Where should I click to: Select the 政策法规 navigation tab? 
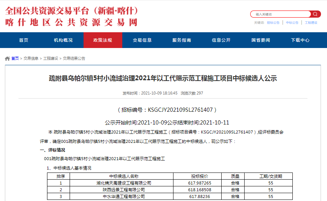click(103, 40)
